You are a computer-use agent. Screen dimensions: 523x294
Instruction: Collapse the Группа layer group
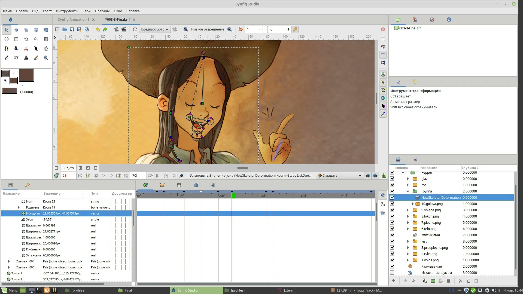tap(408, 191)
